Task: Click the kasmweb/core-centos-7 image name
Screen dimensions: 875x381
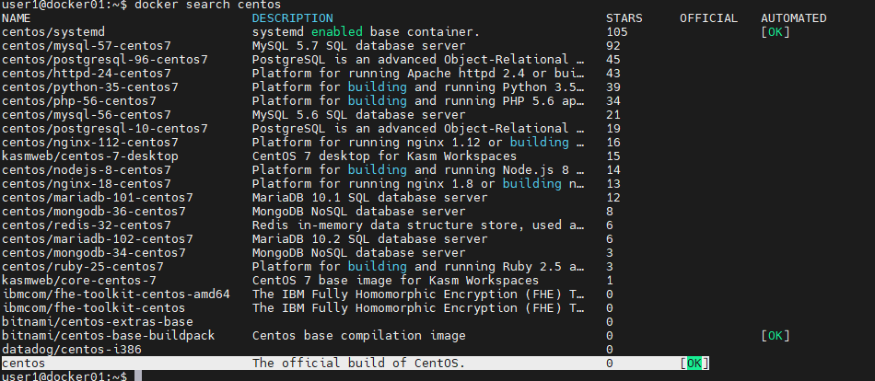Action: tap(79, 281)
